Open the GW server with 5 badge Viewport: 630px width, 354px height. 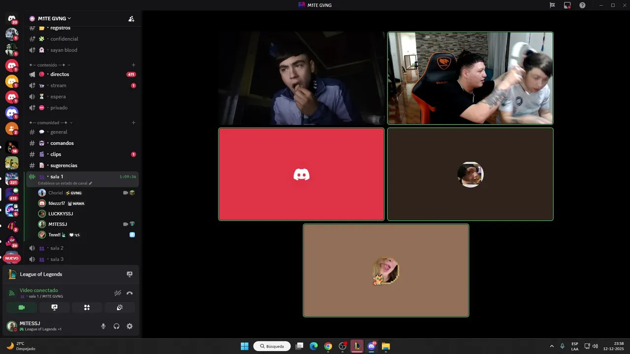pos(12,210)
